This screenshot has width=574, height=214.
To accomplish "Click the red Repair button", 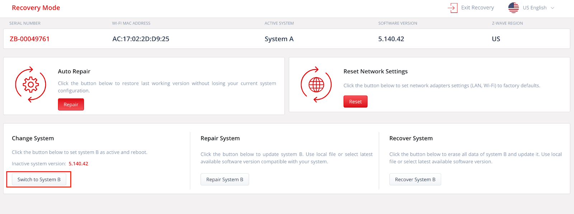I will (71, 104).
